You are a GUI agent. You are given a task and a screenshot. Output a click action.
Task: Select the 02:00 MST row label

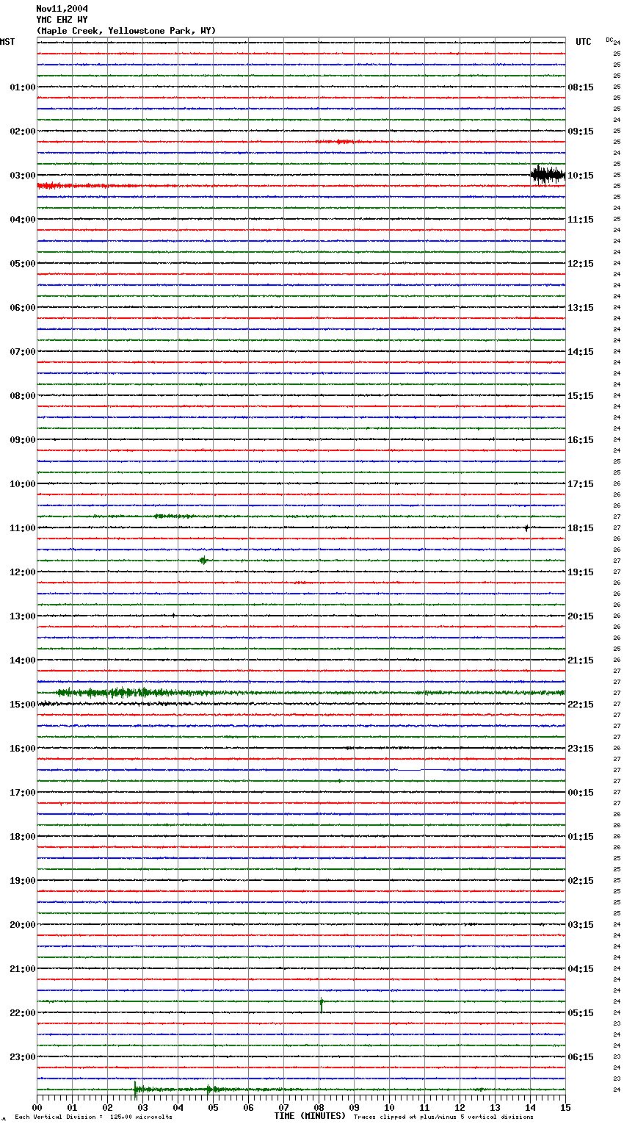coord(23,132)
